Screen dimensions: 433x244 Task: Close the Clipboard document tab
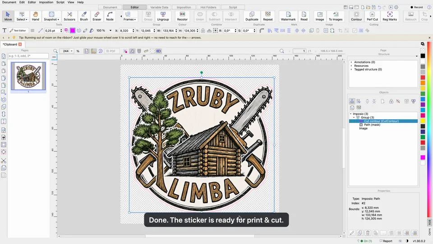pos(20,44)
